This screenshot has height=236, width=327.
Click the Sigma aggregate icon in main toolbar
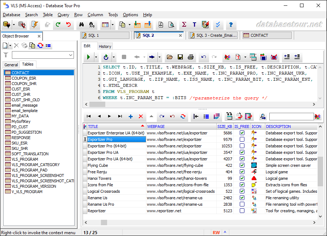tap(184, 25)
